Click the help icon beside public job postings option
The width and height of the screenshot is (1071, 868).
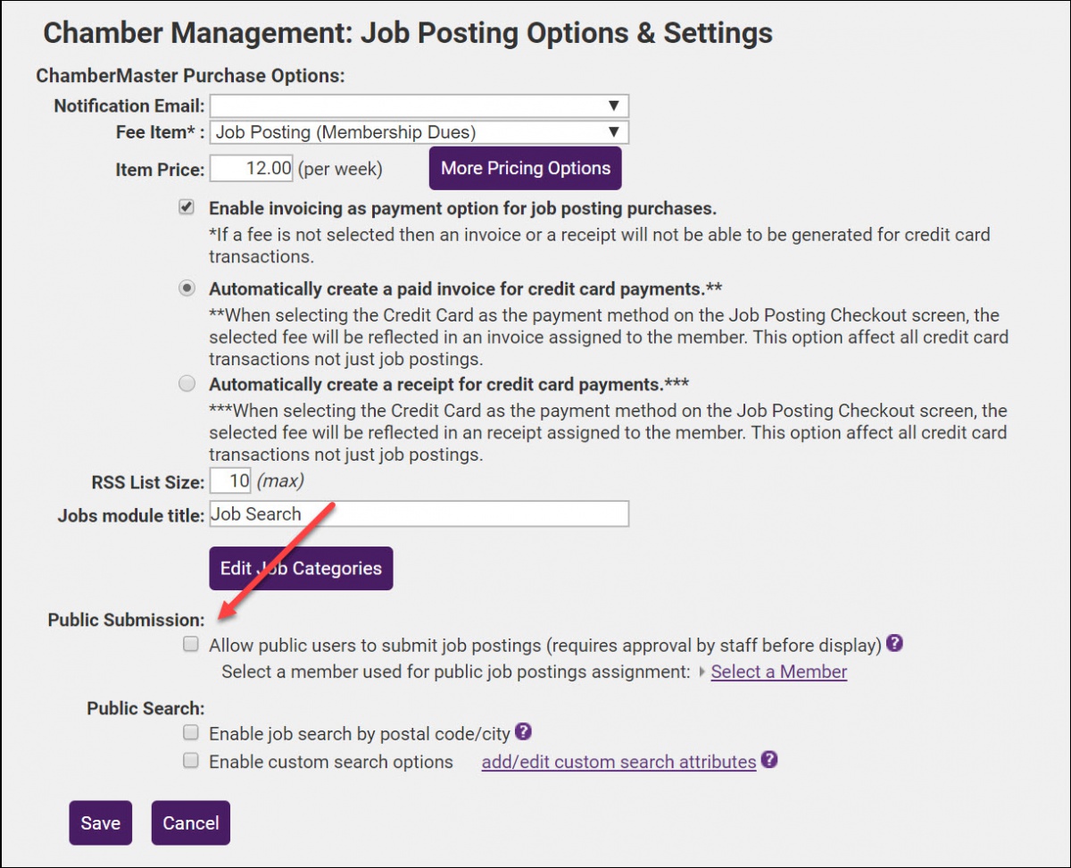(x=895, y=644)
